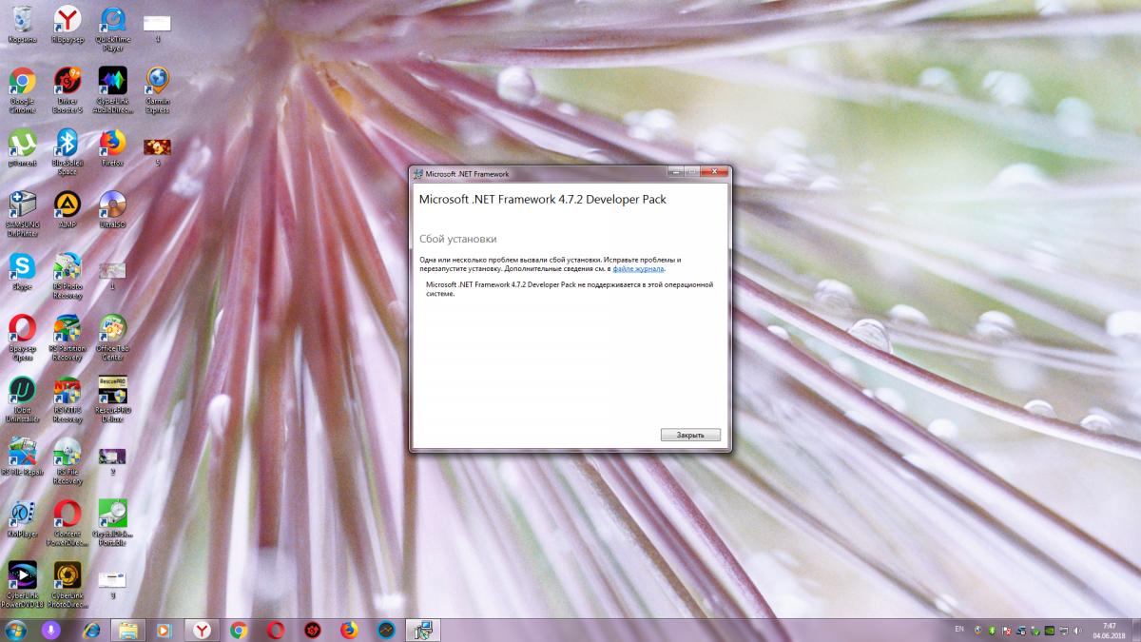Select the AIMP player desktop icon

68,205
